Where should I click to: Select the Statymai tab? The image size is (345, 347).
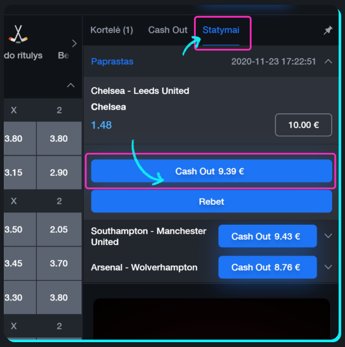(221, 30)
